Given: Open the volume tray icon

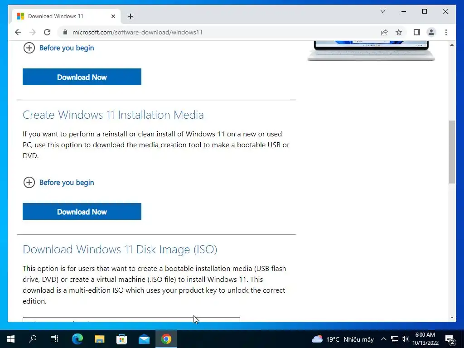Looking at the screenshot, I should point(405,339).
